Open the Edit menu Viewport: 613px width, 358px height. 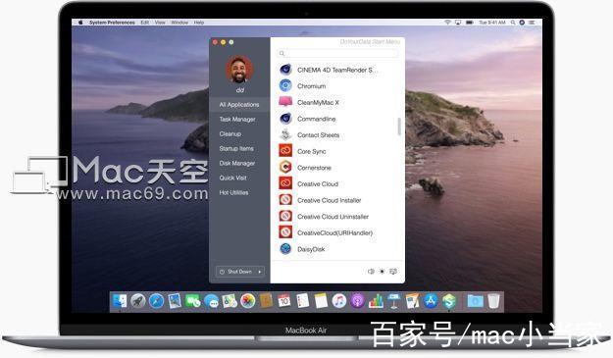pos(144,23)
